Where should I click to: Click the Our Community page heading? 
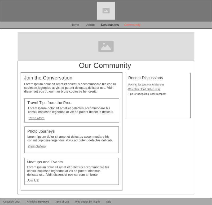pos(105,66)
